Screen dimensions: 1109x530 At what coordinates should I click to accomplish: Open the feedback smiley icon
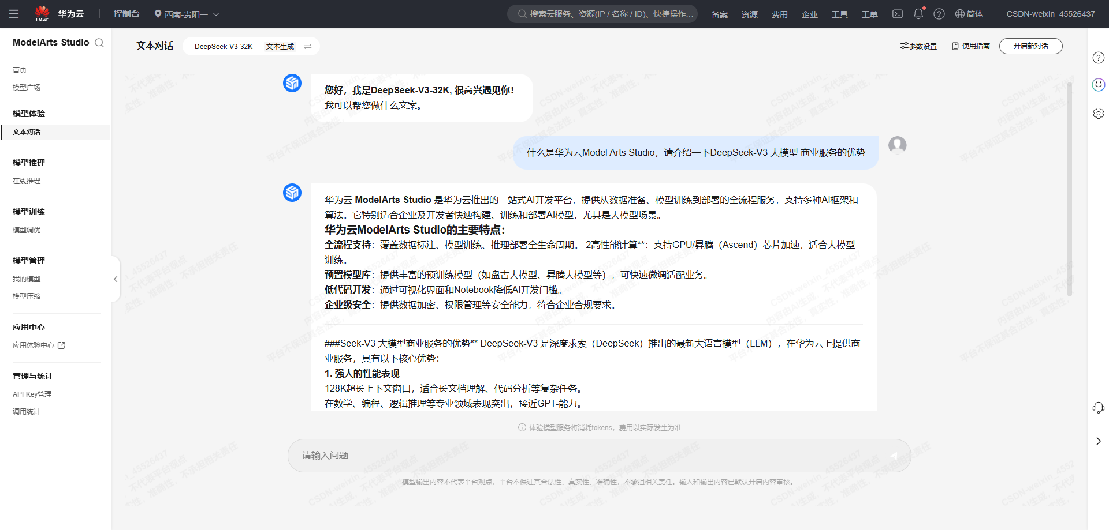pyautogui.click(x=1099, y=85)
